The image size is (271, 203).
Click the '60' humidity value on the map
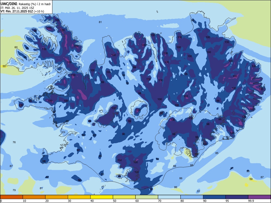pyautogui.click(x=16, y=47)
